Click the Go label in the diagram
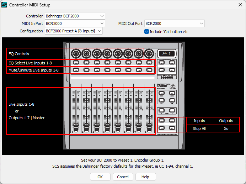The width and height of the screenshot is (246, 184). [226, 128]
